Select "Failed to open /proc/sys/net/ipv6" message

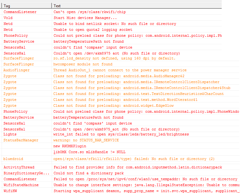pyautogui.click(x=145, y=179)
